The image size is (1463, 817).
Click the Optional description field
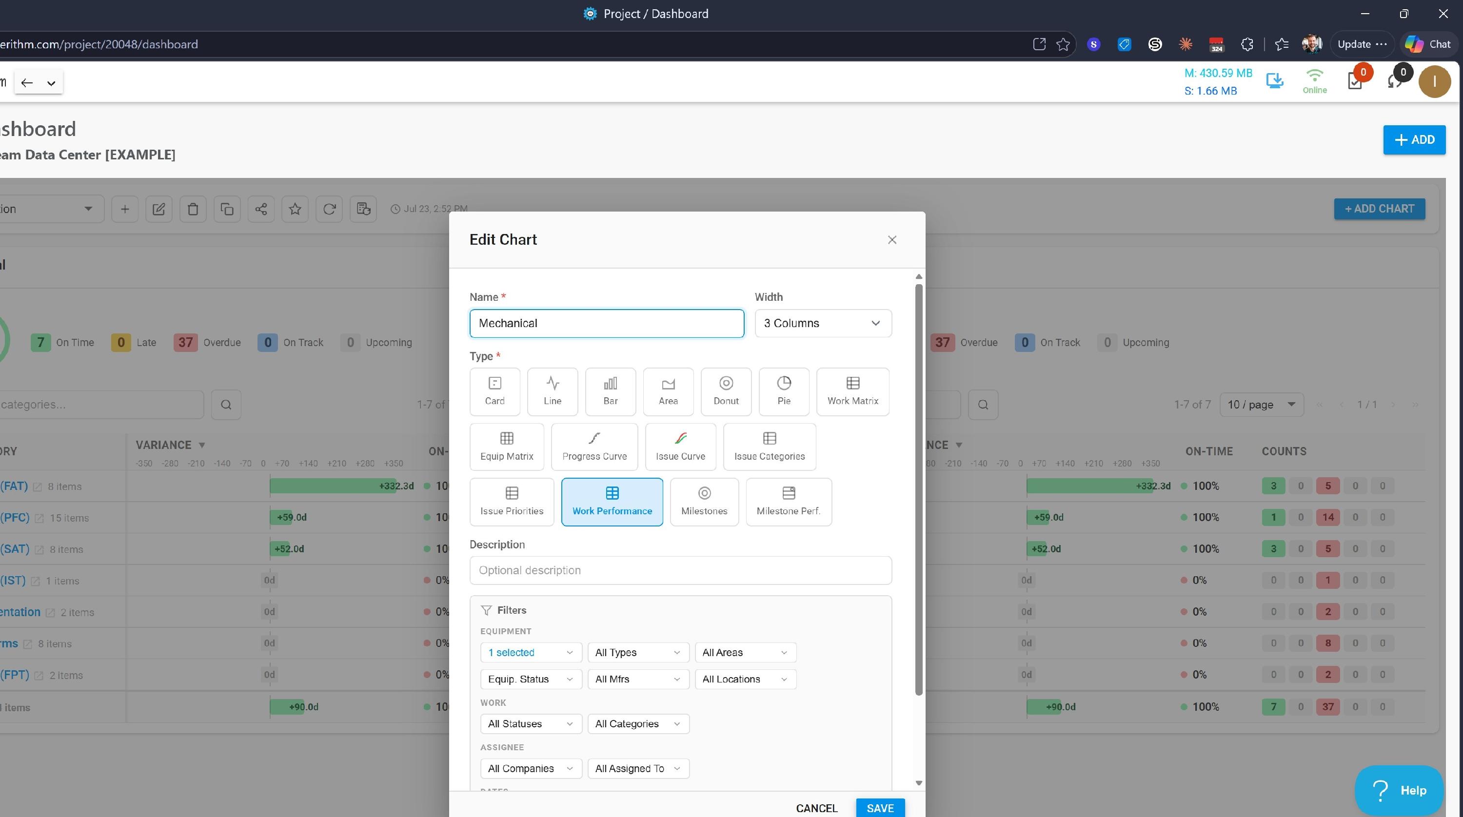(680, 570)
